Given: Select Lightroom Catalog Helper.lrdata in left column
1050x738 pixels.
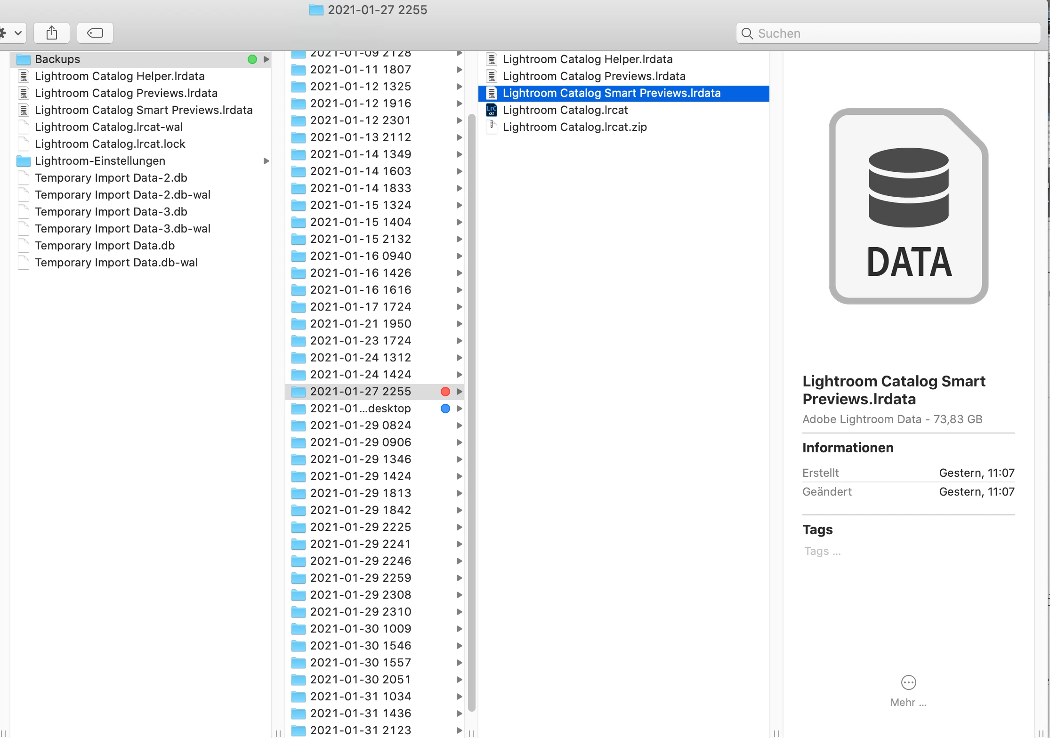Looking at the screenshot, I should coord(120,76).
